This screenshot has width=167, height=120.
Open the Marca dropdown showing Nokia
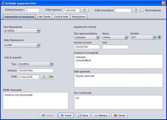tap(115, 37)
